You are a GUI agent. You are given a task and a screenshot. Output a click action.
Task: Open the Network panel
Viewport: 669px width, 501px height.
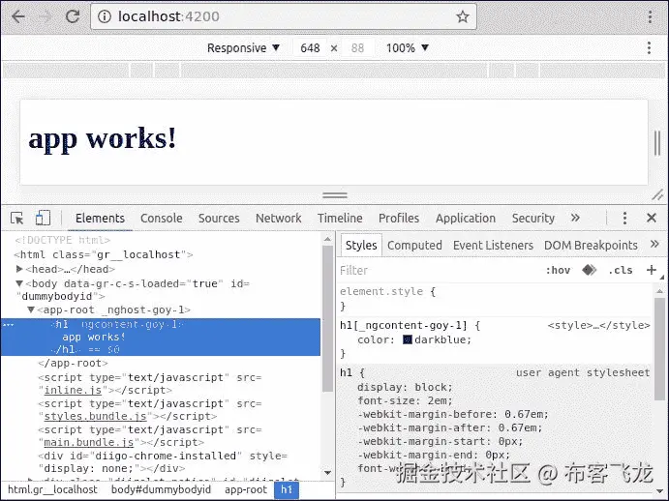(x=278, y=218)
